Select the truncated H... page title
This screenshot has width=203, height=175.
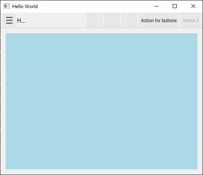tap(21, 21)
